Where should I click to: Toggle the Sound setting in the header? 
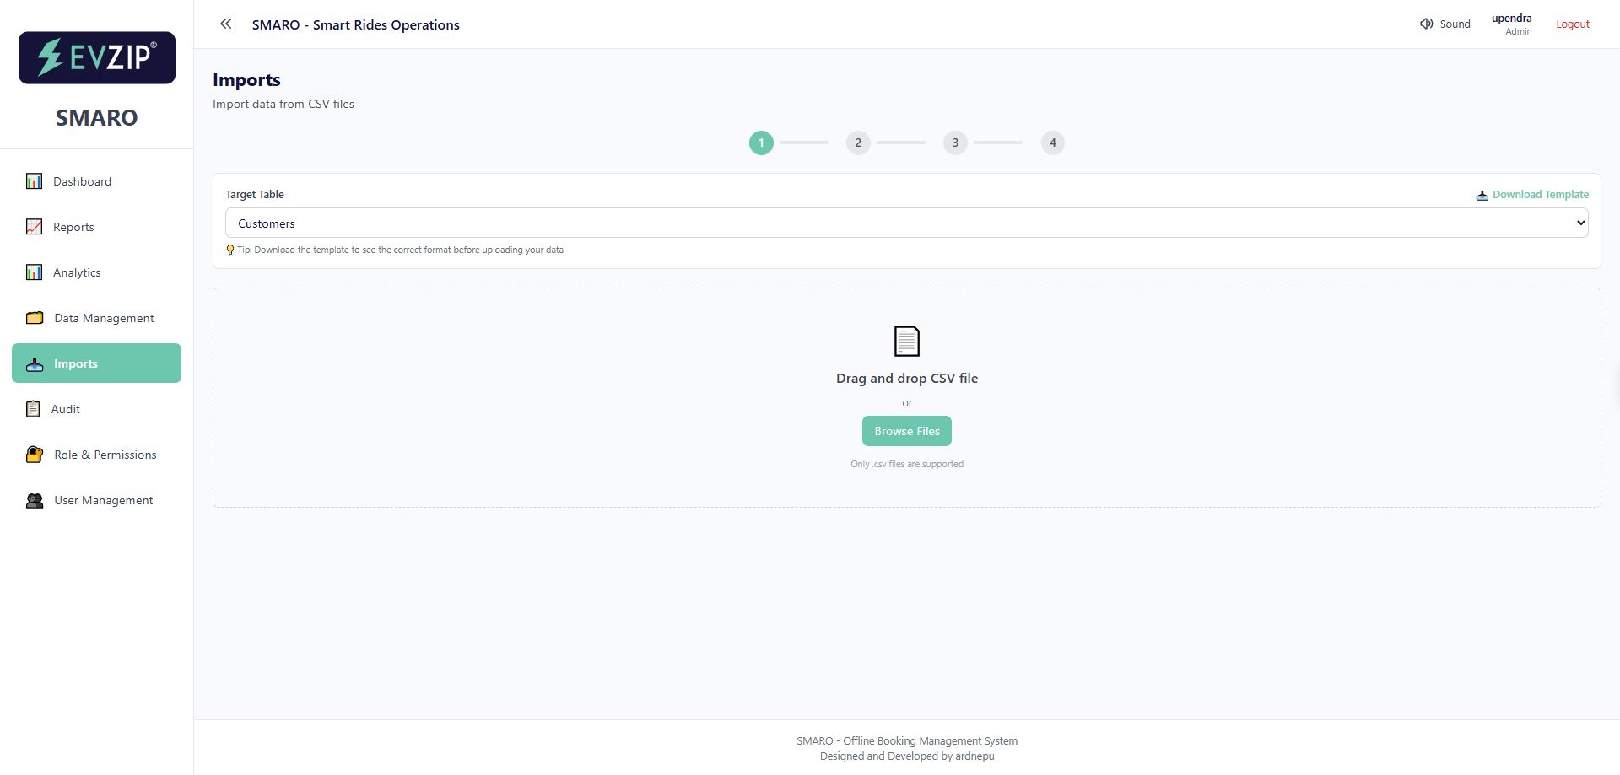click(1444, 24)
